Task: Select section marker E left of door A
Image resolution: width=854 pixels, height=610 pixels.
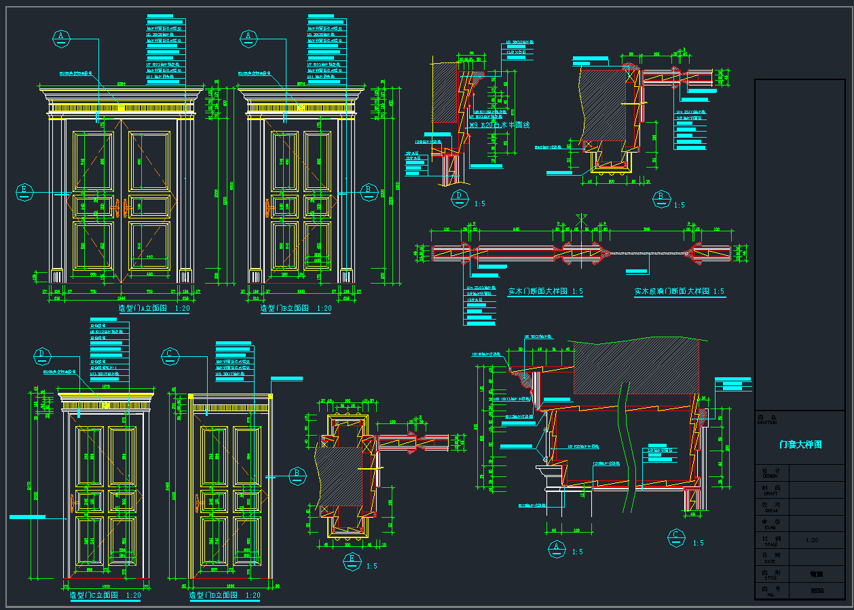Action: coord(24,192)
